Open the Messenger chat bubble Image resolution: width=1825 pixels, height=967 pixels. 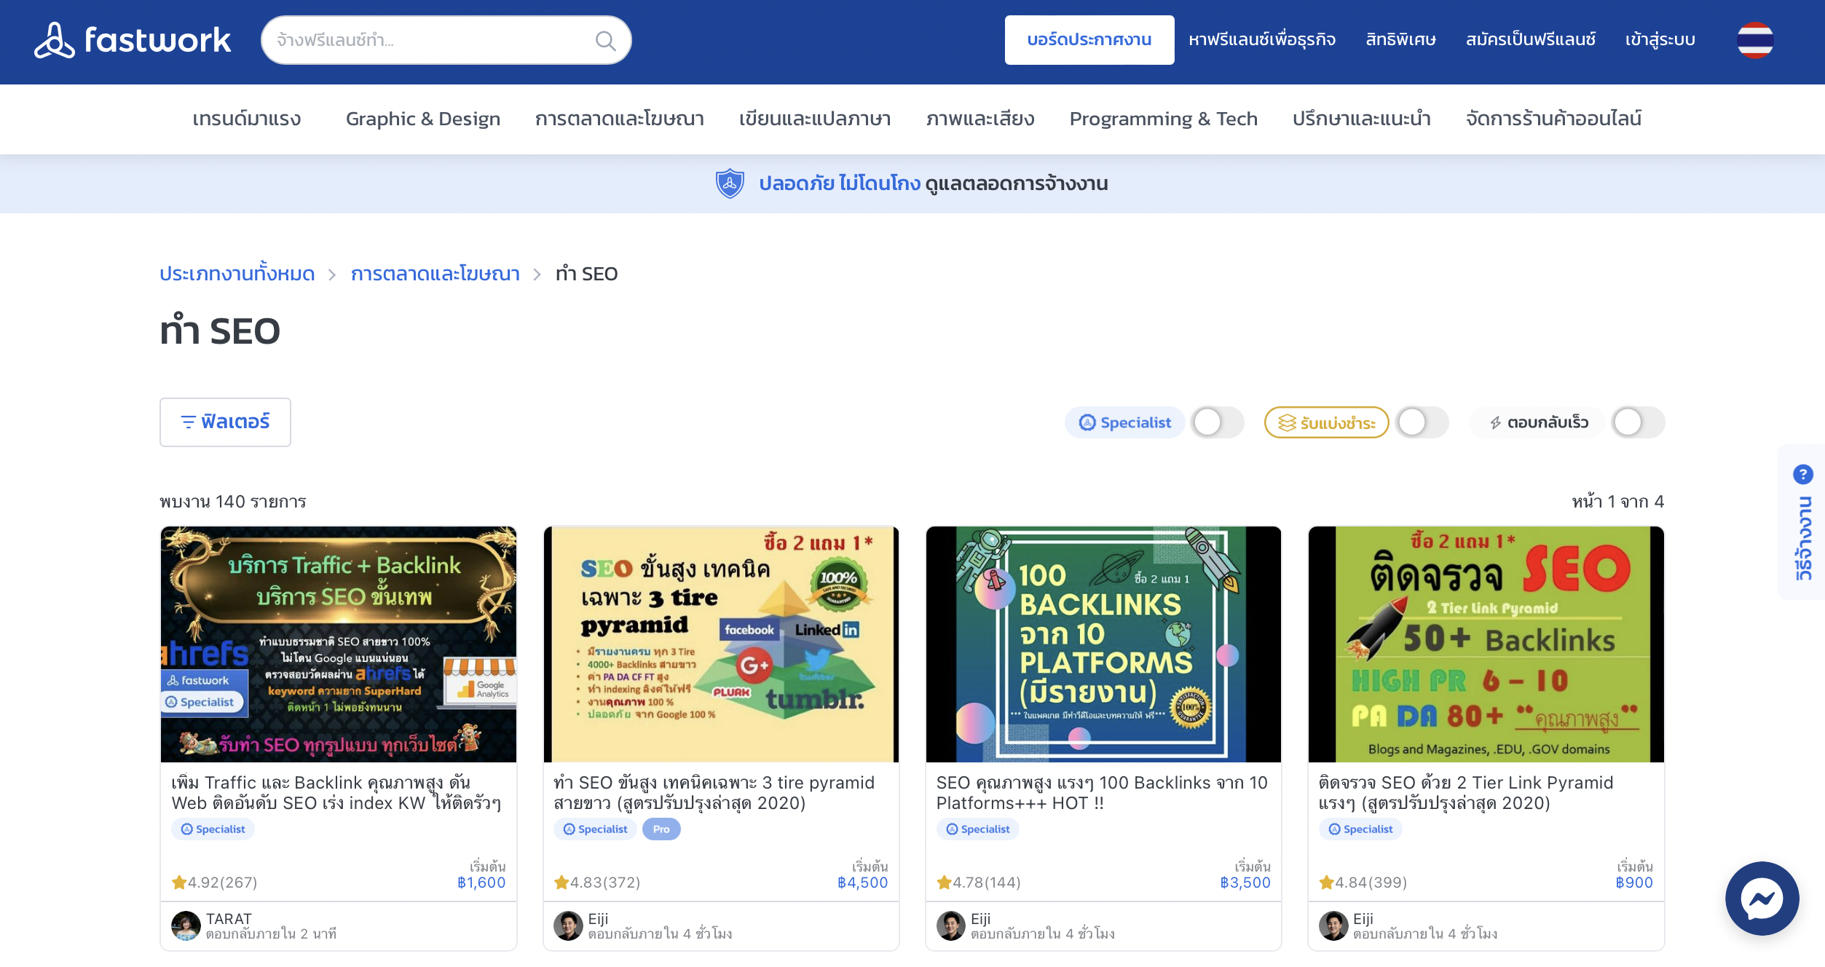(1761, 898)
